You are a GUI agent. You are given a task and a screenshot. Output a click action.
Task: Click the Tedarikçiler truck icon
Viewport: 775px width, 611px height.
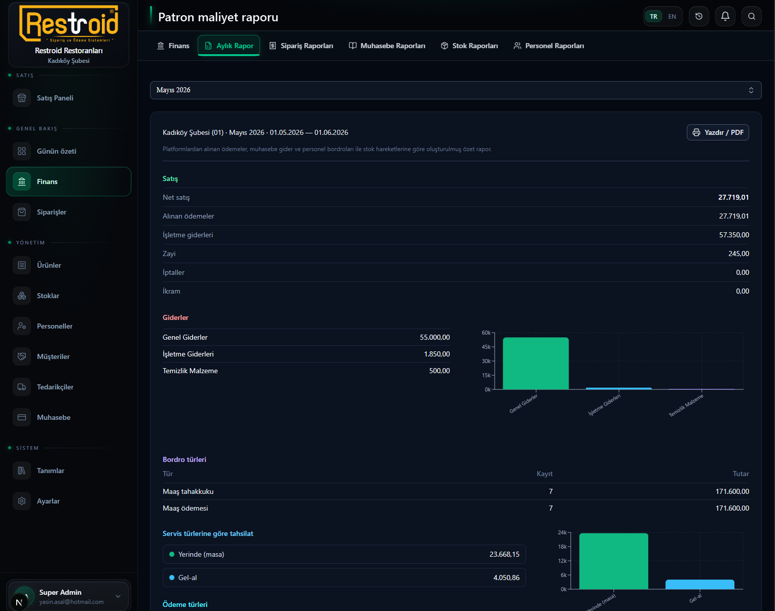click(x=22, y=387)
